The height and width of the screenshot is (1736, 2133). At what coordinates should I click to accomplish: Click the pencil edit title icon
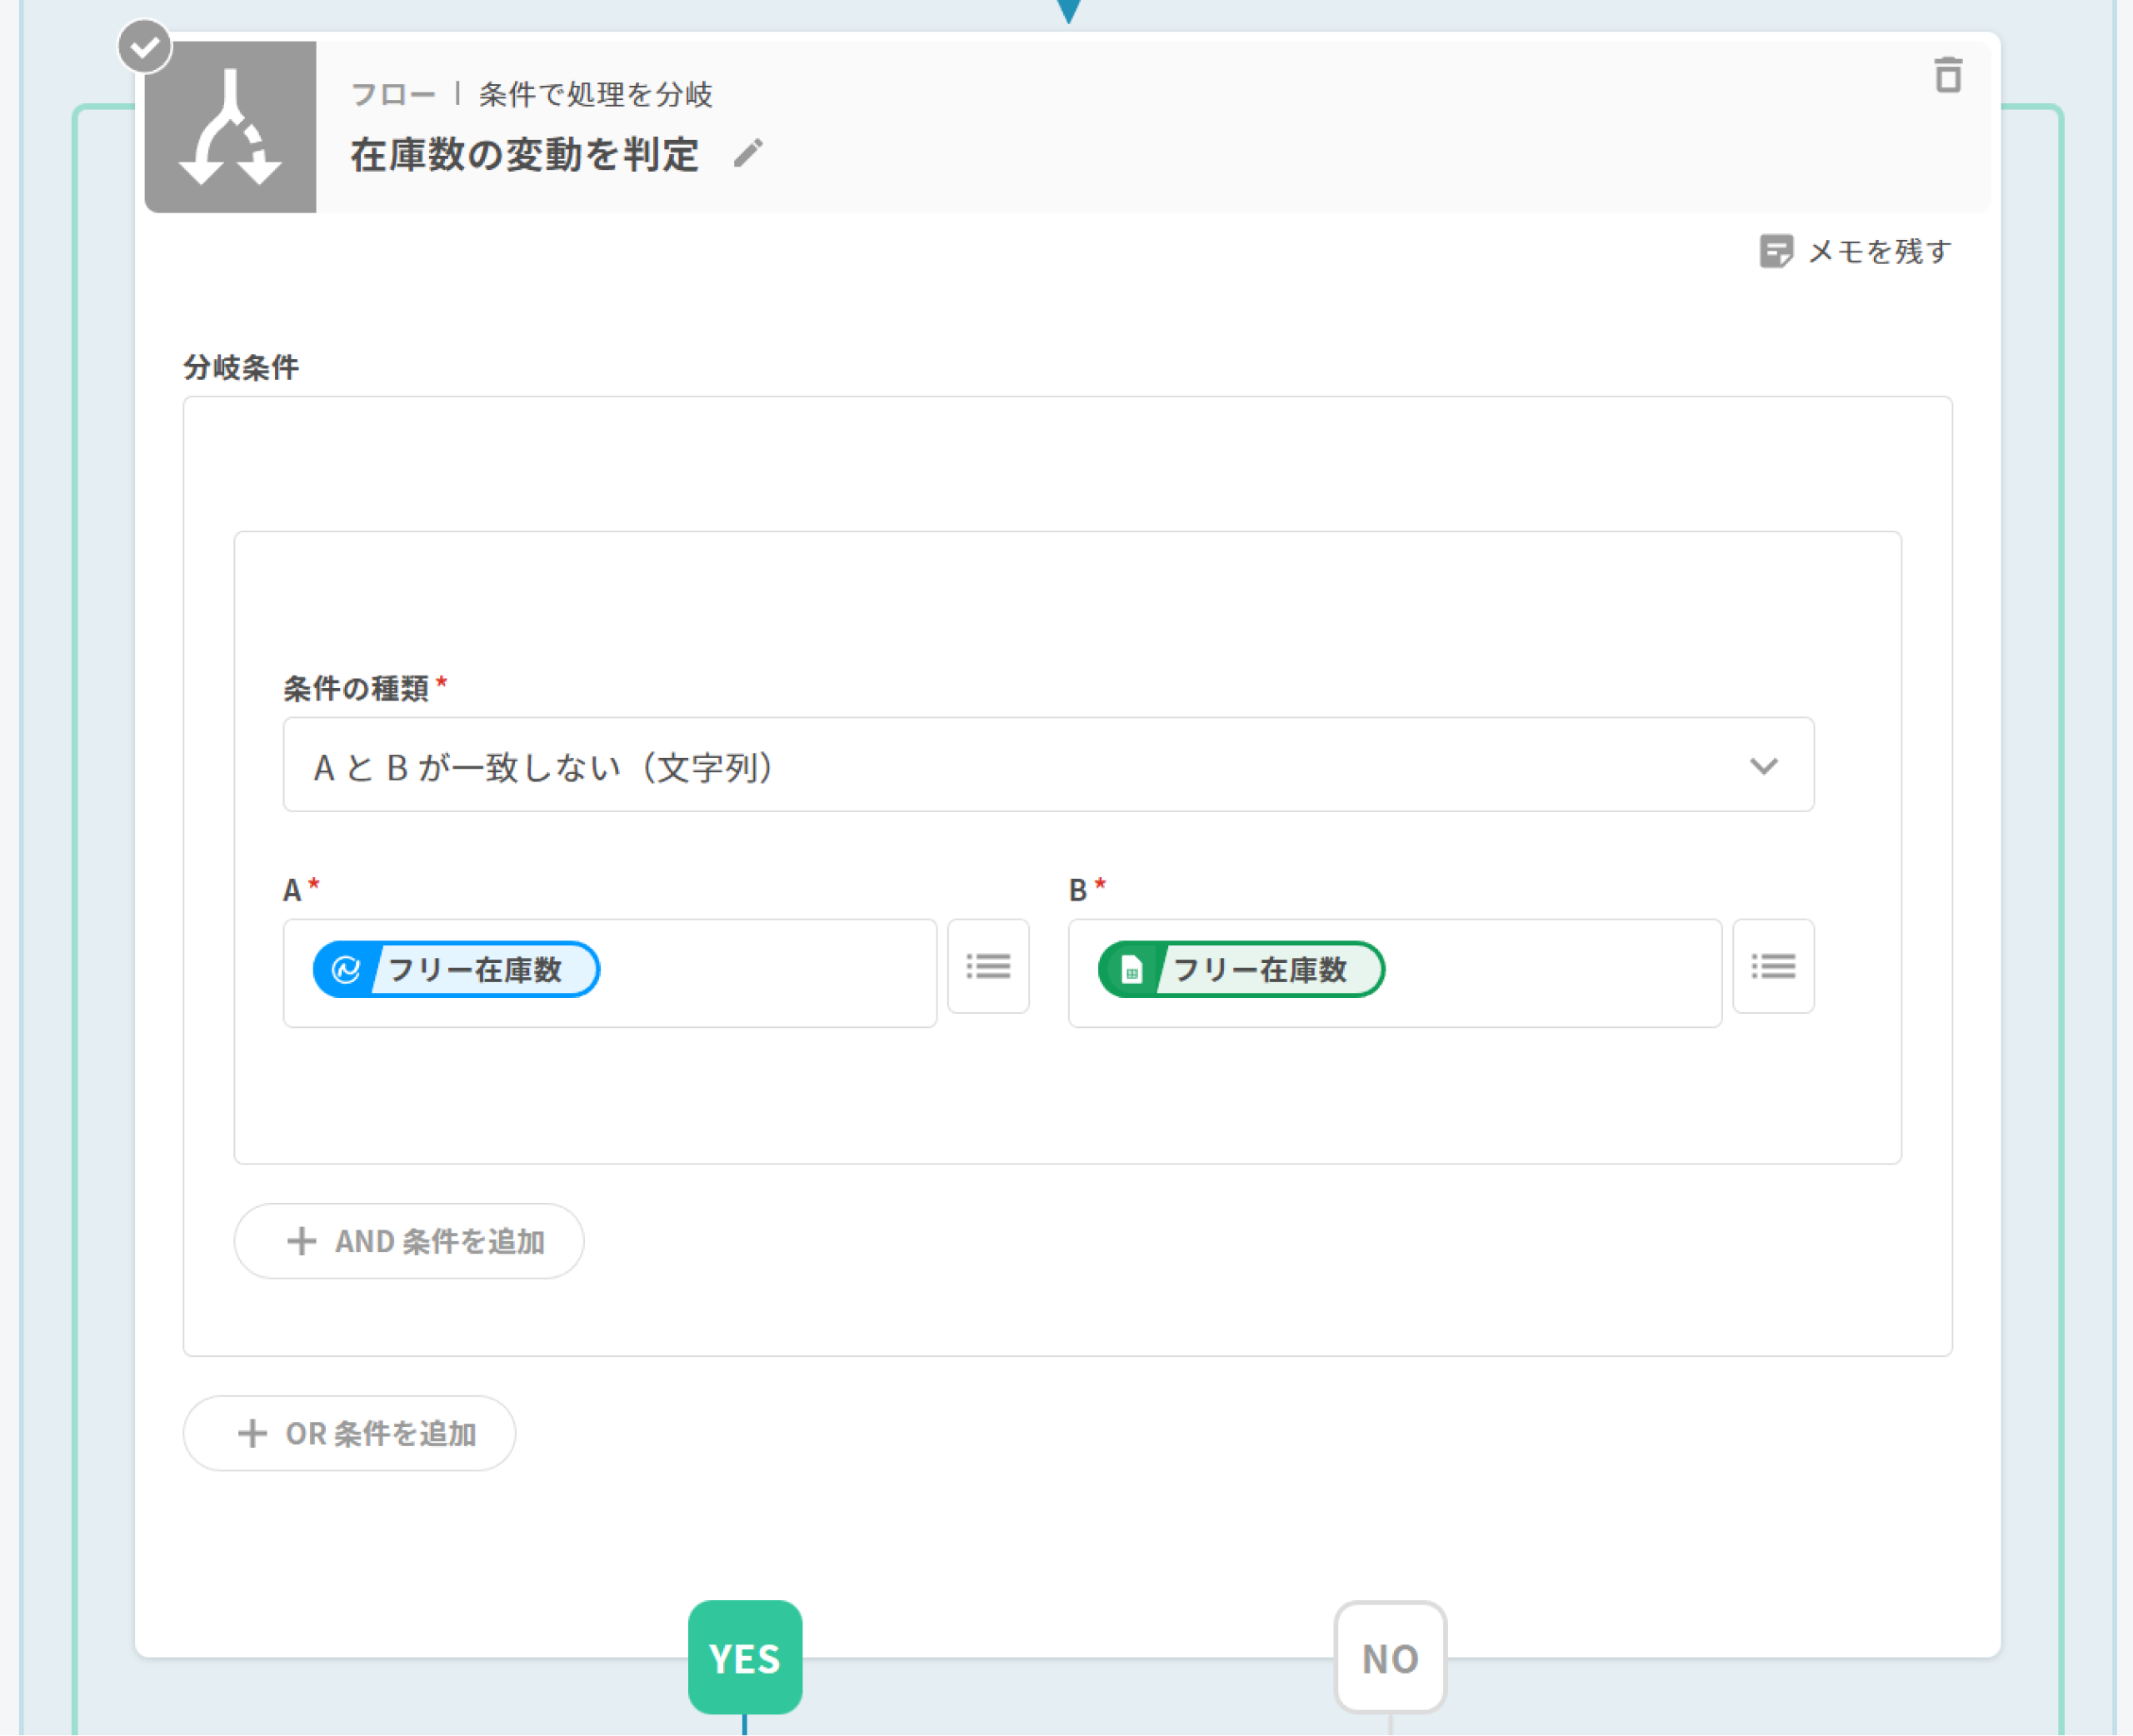(748, 153)
